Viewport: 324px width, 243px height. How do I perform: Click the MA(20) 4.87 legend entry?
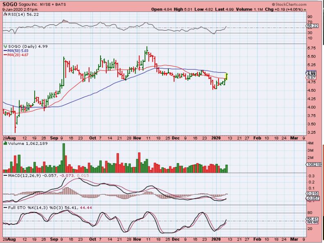[x=18, y=55]
